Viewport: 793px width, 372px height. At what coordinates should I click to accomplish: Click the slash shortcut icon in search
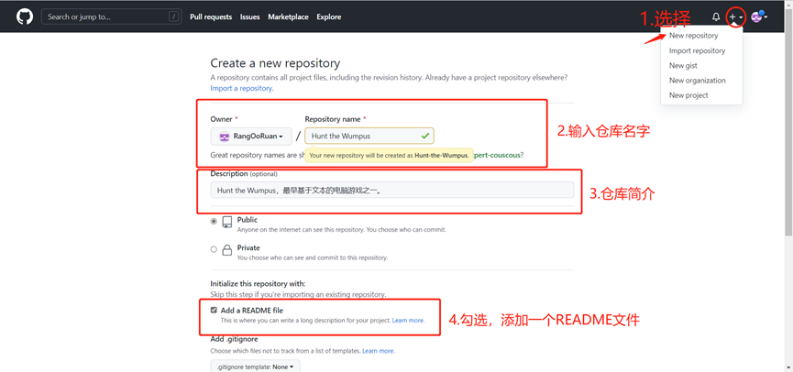pos(174,16)
